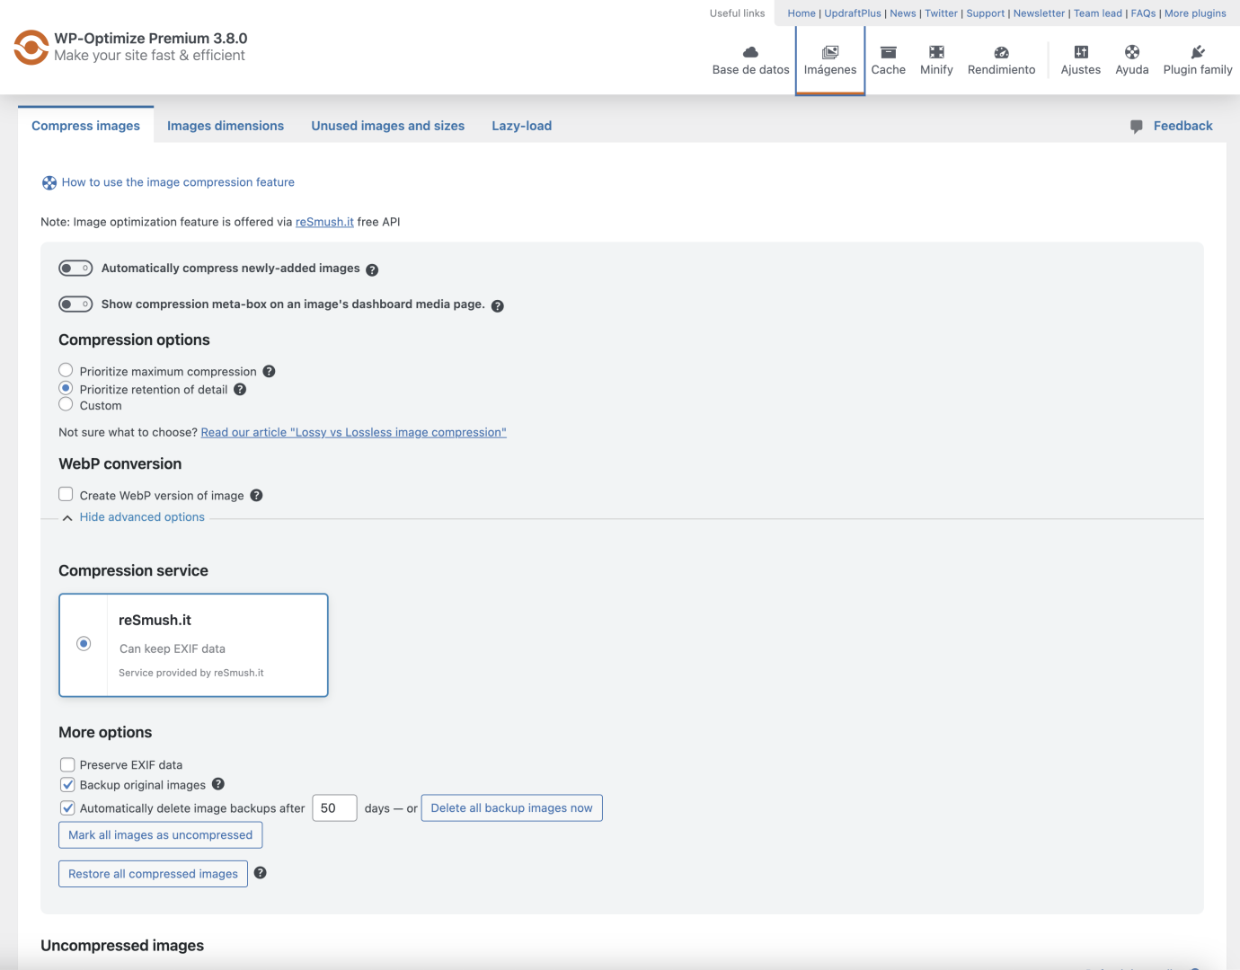This screenshot has width=1240, height=970.
Task: Open News useful link
Action: (903, 13)
